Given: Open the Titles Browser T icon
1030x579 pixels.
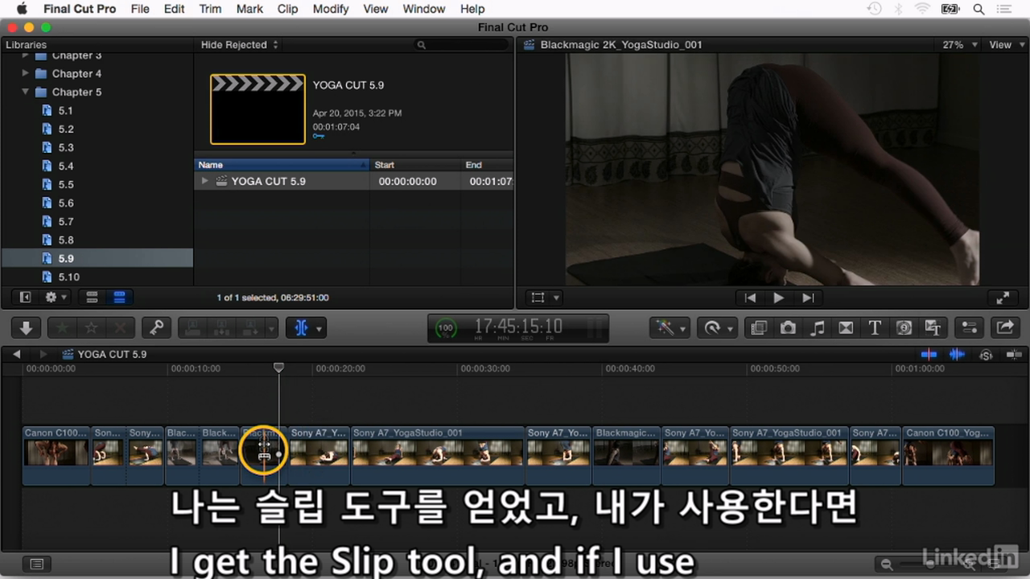Looking at the screenshot, I should click(875, 328).
